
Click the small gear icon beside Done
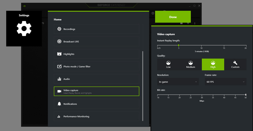[153, 13]
